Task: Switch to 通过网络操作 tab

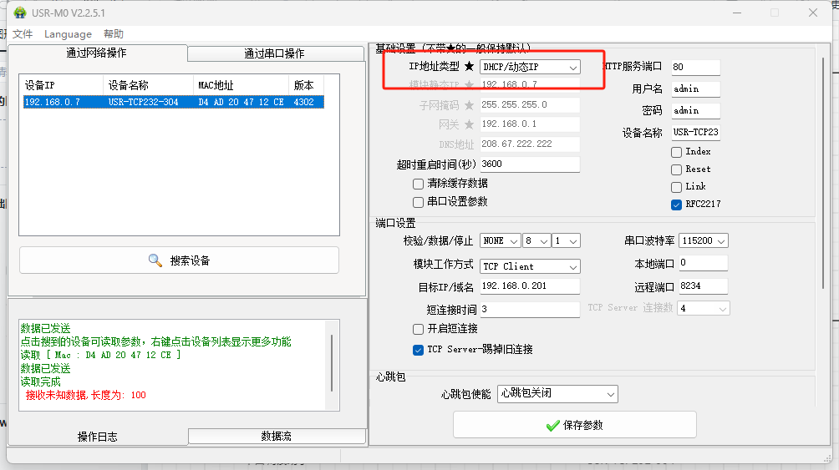Action: [97, 53]
